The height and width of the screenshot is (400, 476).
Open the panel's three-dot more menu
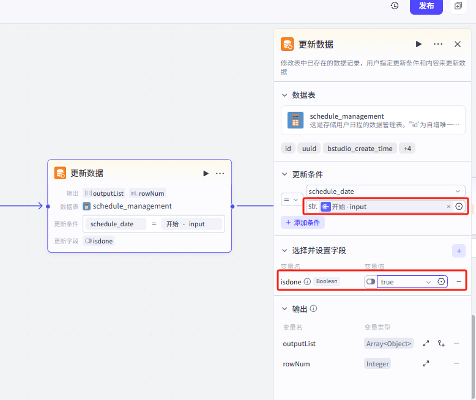(x=438, y=44)
